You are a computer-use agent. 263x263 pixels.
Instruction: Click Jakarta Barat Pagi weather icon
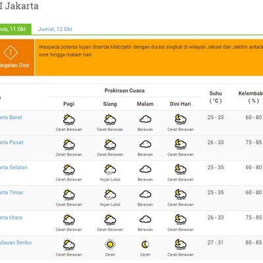pyautogui.click(x=69, y=120)
